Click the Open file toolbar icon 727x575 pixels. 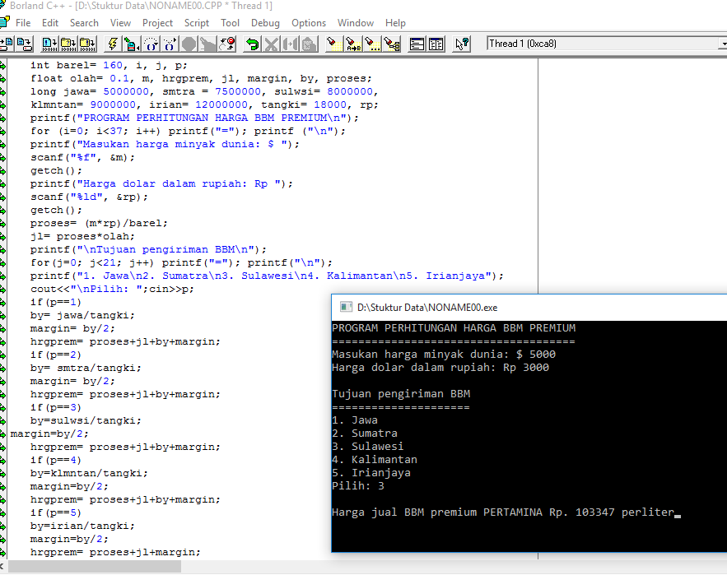click(x=7, y=44)
